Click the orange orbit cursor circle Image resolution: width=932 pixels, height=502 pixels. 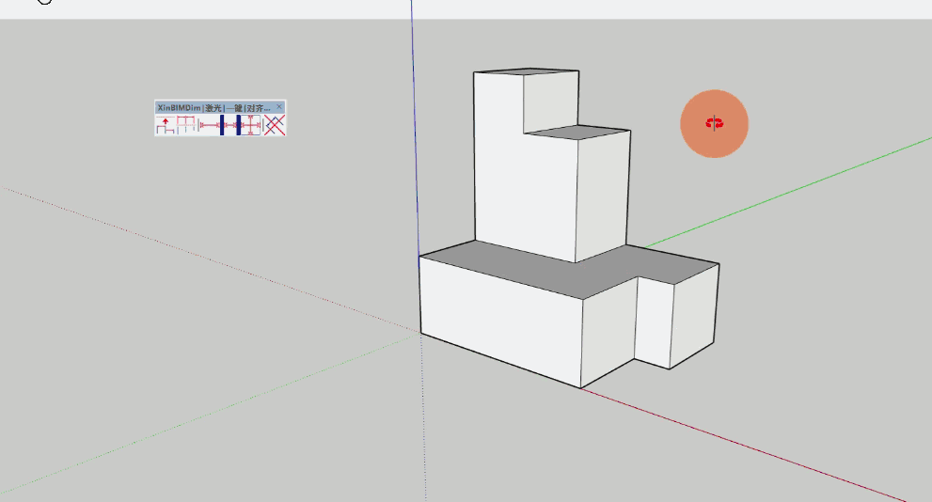click(714, 123)
